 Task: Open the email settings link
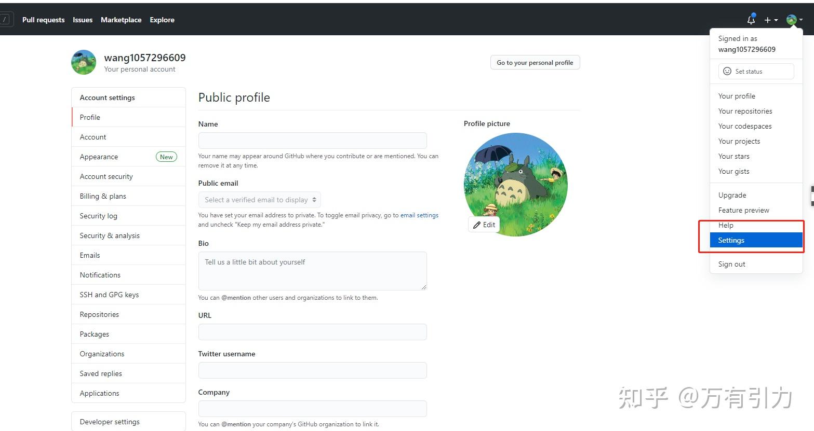point(419,215)
